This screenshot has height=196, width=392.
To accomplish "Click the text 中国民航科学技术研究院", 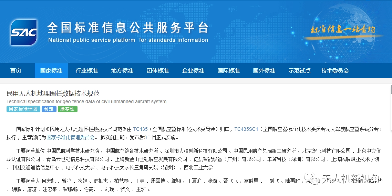I will coord(73,151).
